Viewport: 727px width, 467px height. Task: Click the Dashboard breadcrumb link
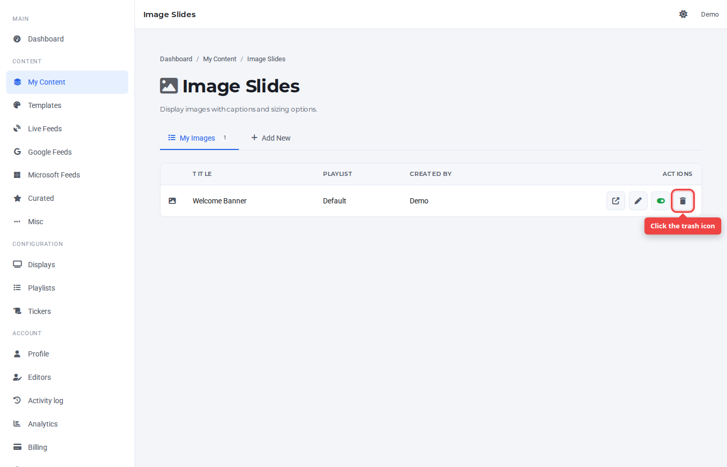(x=176, y=59)
